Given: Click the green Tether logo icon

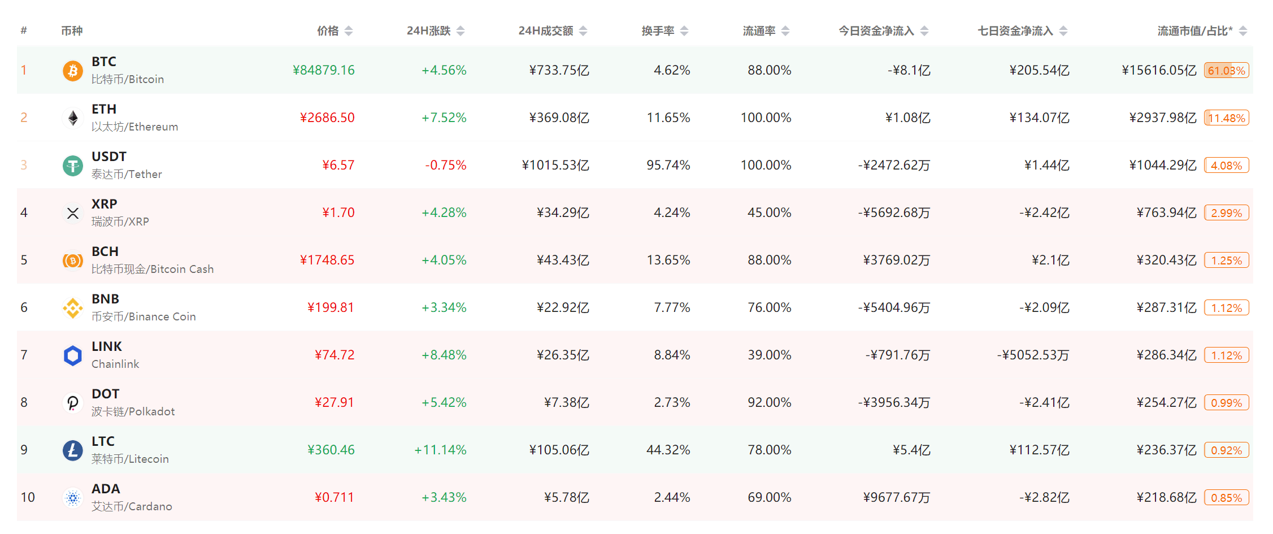Looking at the screenshot, I should tap(72, 166).
